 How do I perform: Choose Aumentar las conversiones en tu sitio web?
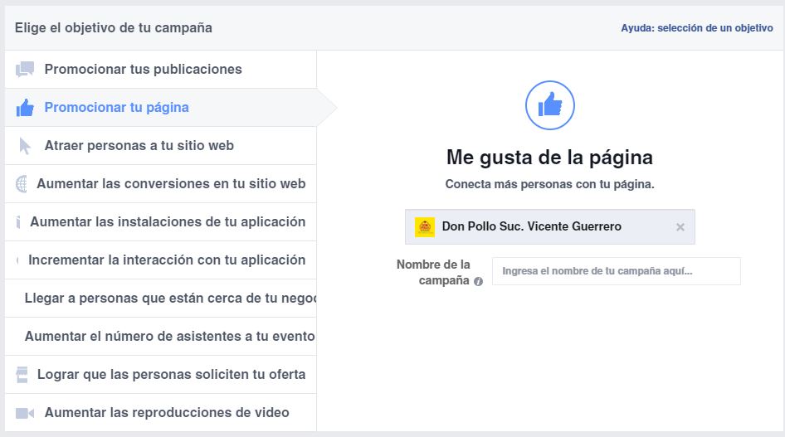click(x=161, y=183)
